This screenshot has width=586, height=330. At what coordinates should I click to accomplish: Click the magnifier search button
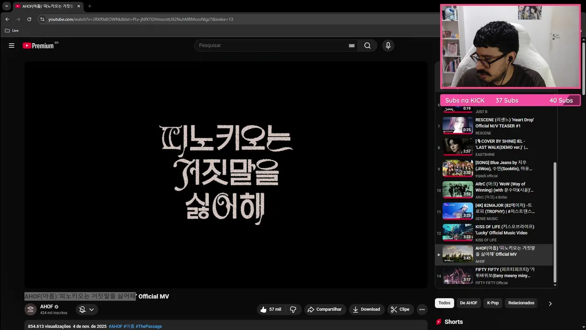(367, 45)
